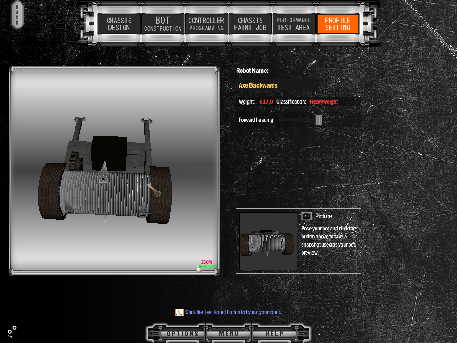This screenshot has height=343, width=457.
Task: Click the Forward heading slider handle
Action: (318, 120)
